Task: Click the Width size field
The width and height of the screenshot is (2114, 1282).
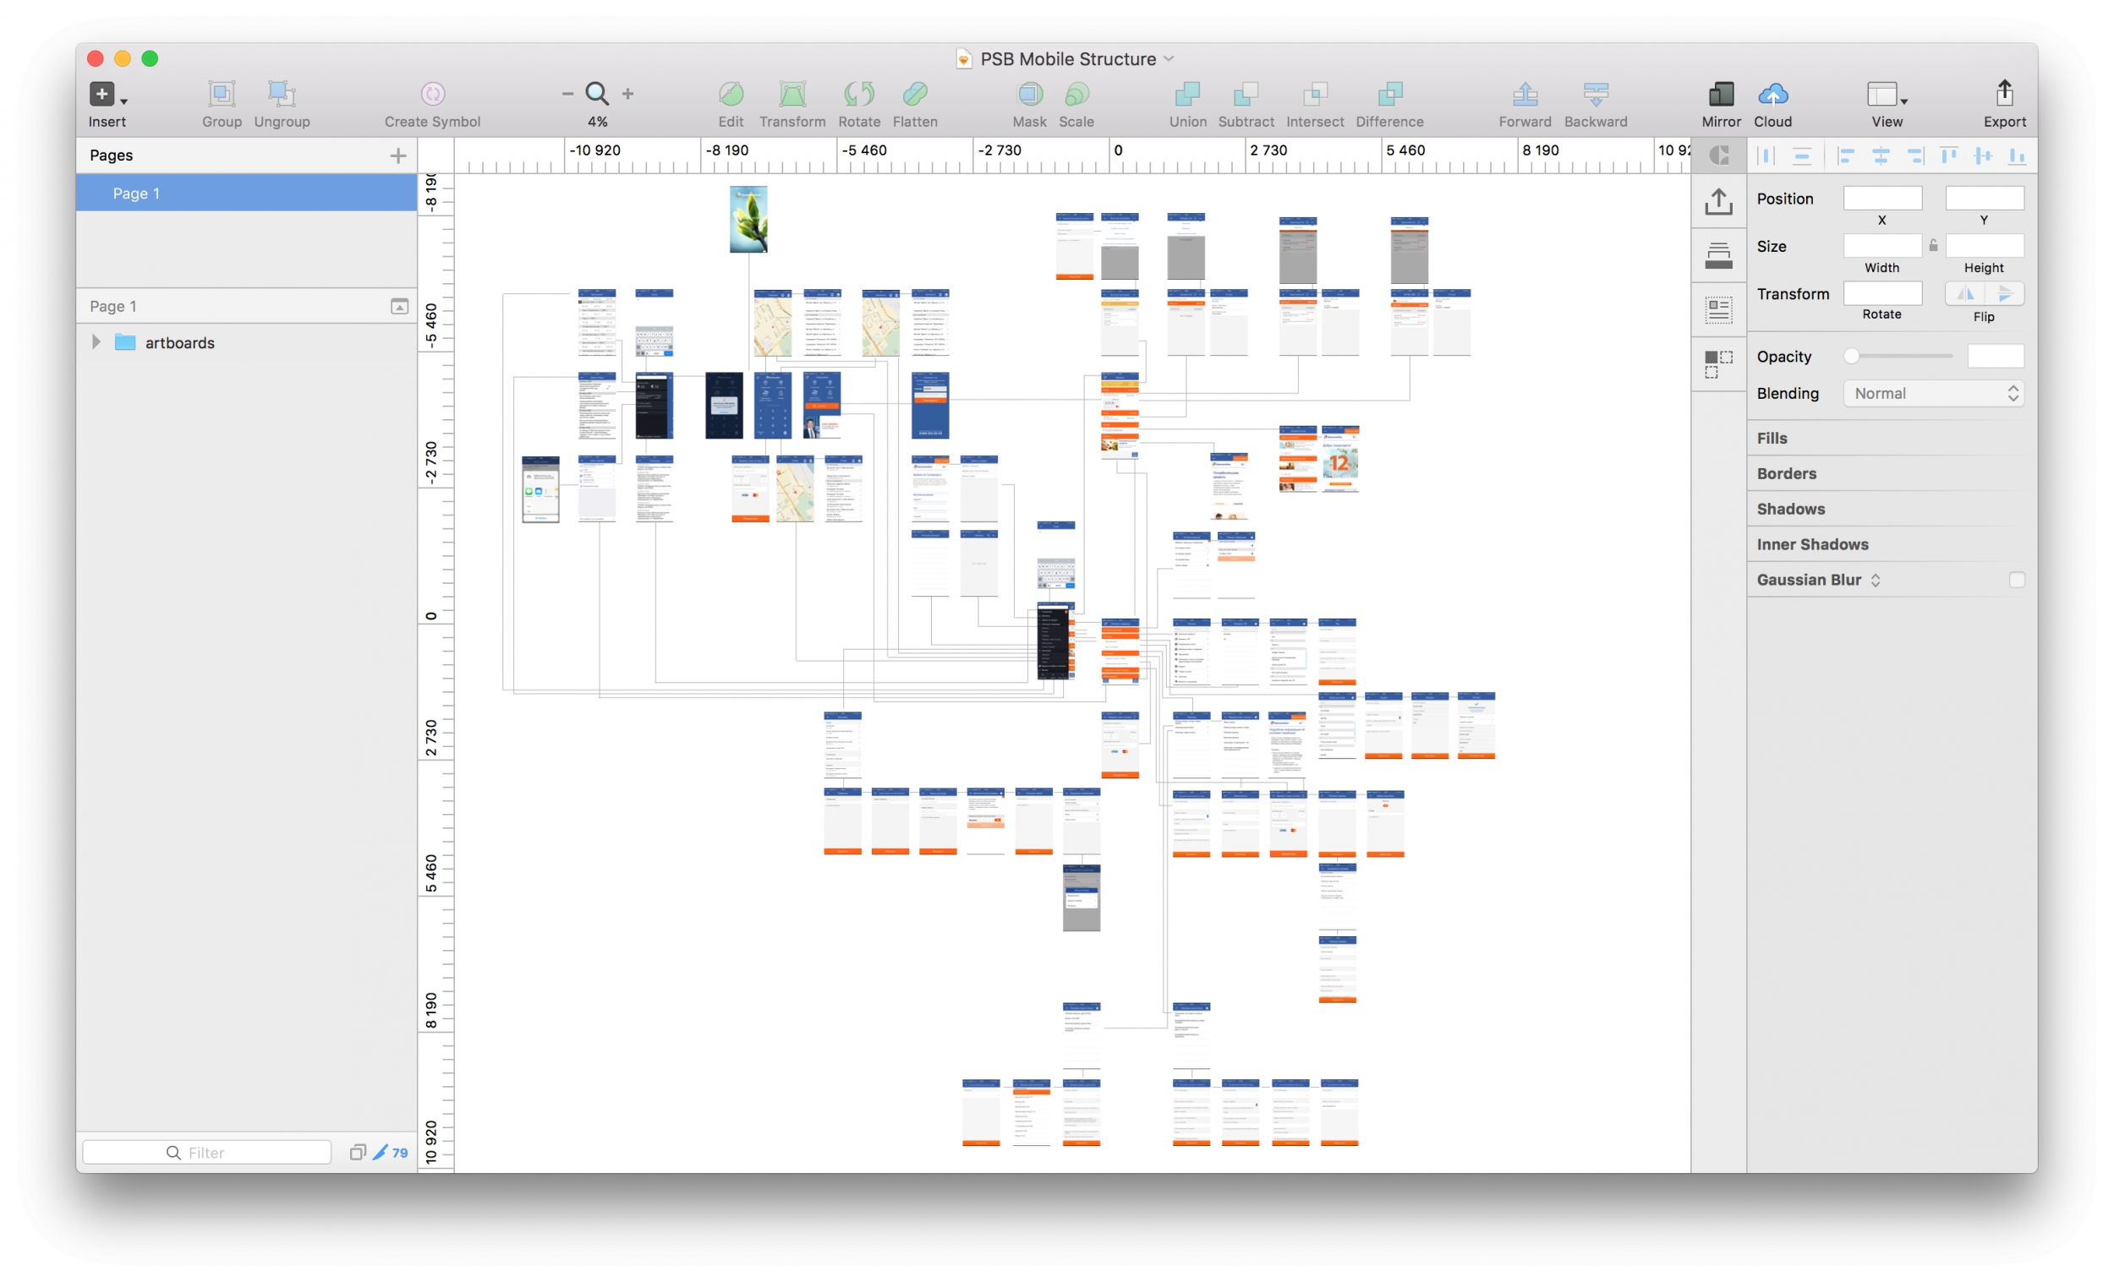Action: pyautogui.click(x=1882, y=246)
